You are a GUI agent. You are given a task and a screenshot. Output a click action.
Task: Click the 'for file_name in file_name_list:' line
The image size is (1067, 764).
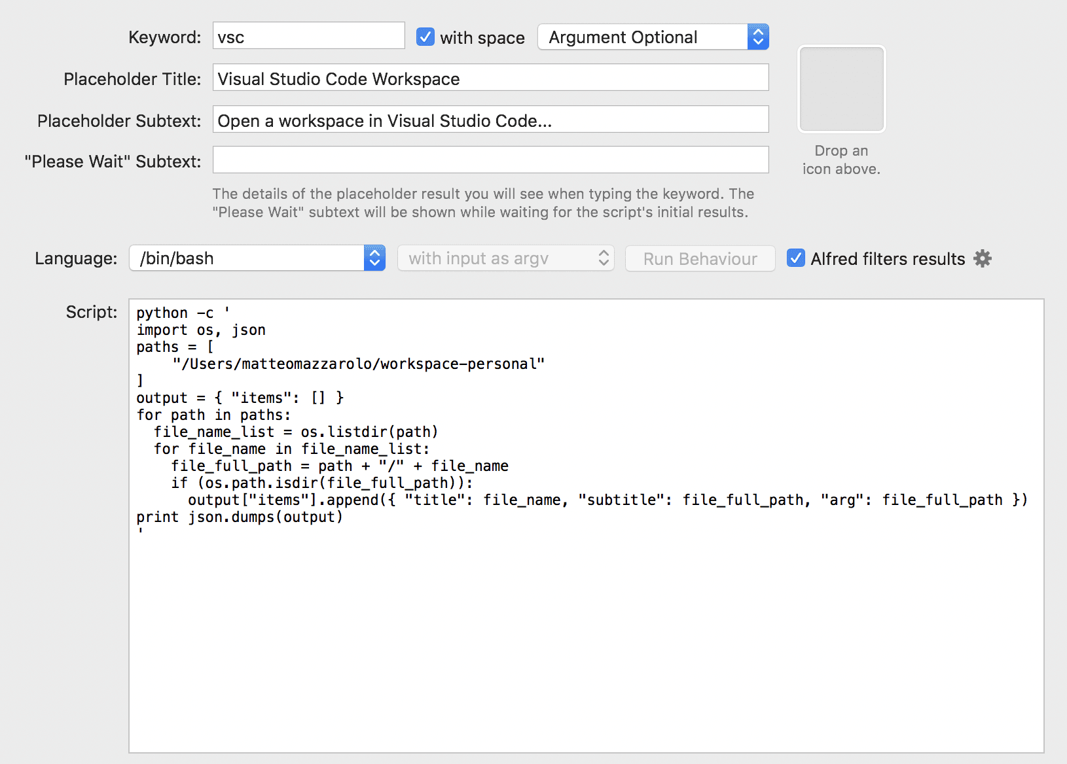292,449
